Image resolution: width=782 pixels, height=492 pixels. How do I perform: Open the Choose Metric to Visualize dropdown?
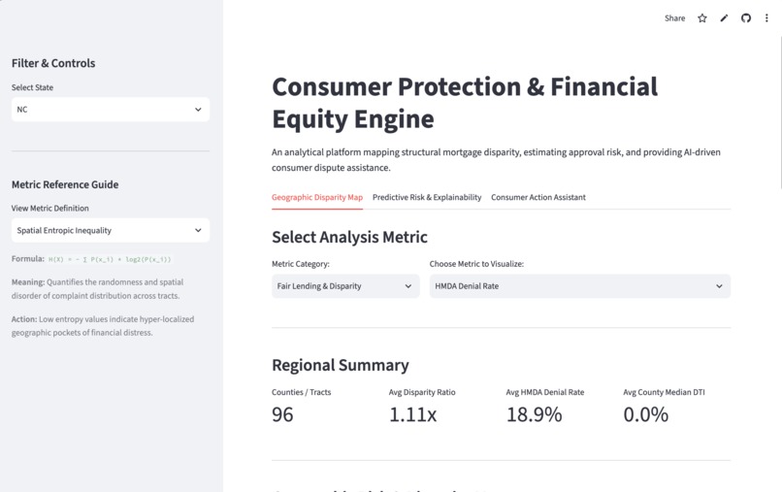[x=579, y=286]
